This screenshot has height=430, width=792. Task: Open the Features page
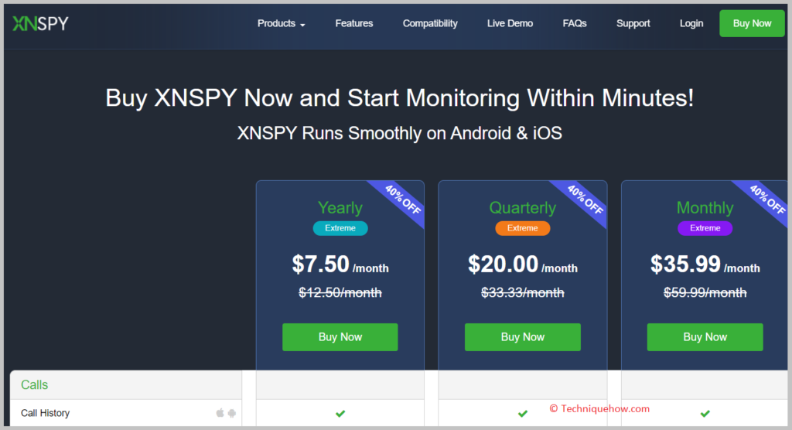[x=354, y=23]
